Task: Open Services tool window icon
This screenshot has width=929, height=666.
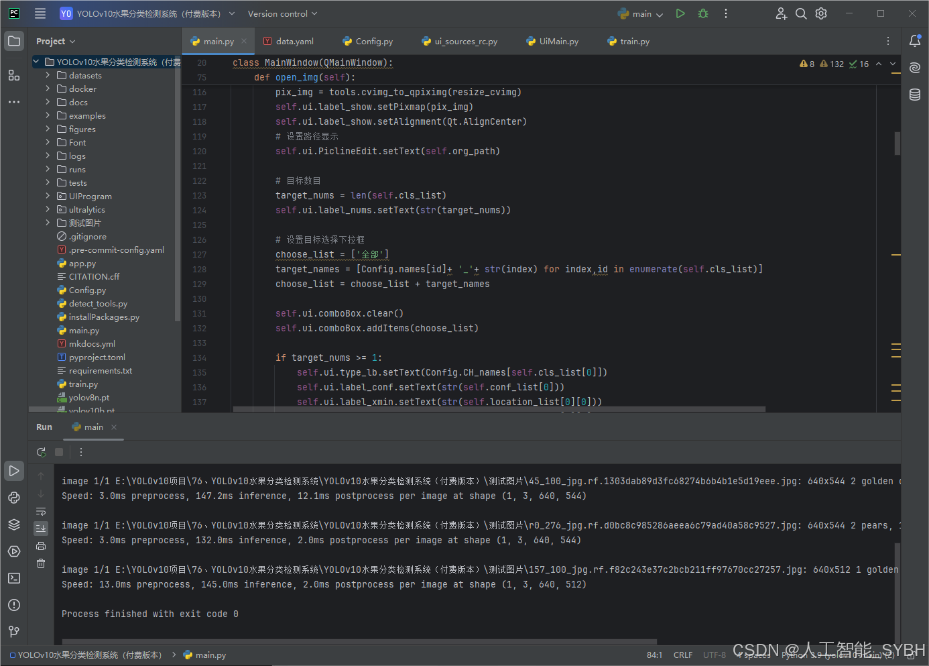Action: point(14,551)
